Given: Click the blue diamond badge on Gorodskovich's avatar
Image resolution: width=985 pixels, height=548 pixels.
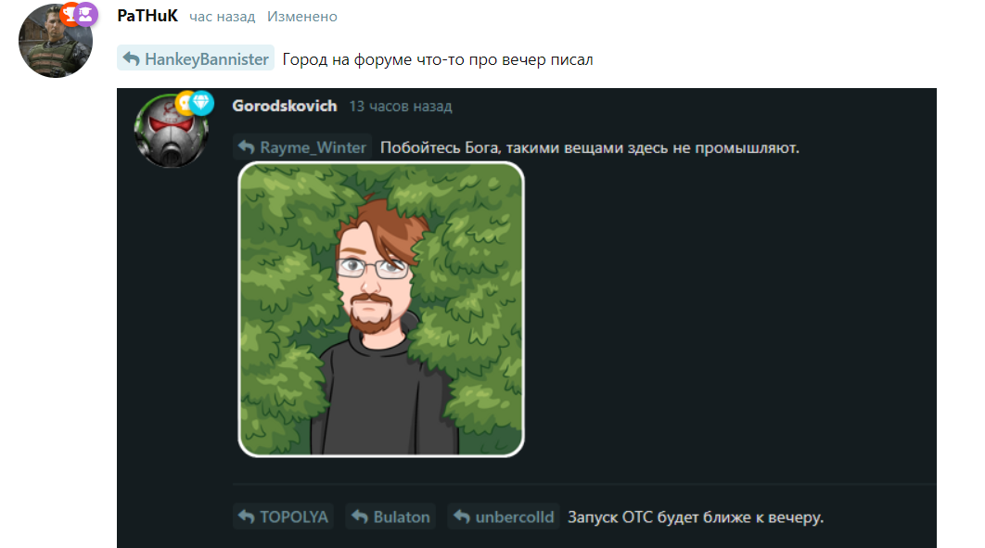Looking at the screenshot, I should coord(201,103).
